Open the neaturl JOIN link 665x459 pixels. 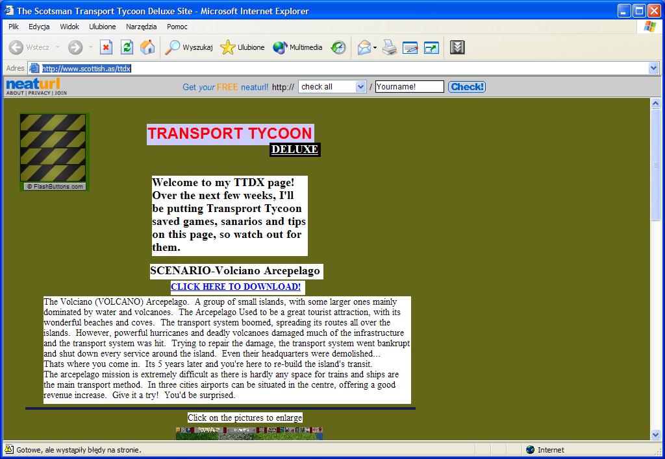point(60,93)
